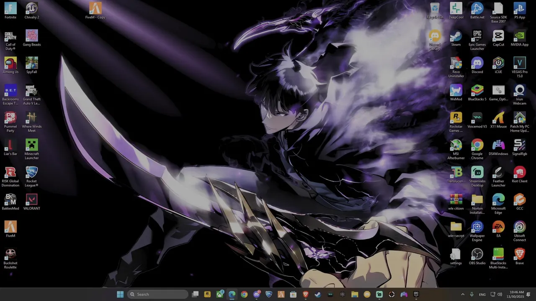Select the Rocket League desktop icon
Screen dimensions: 536x301
[32, 177]
